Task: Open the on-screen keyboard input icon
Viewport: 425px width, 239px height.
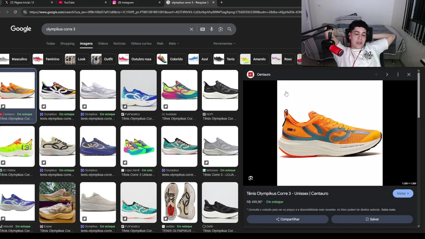Action: click(203, 29)
